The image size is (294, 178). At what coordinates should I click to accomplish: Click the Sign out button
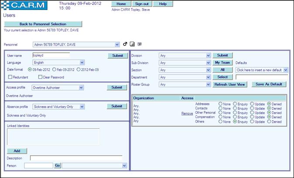click(142, 4)
